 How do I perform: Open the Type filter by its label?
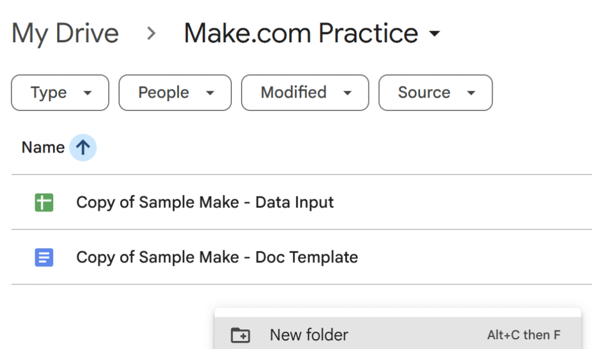point(49,92)
